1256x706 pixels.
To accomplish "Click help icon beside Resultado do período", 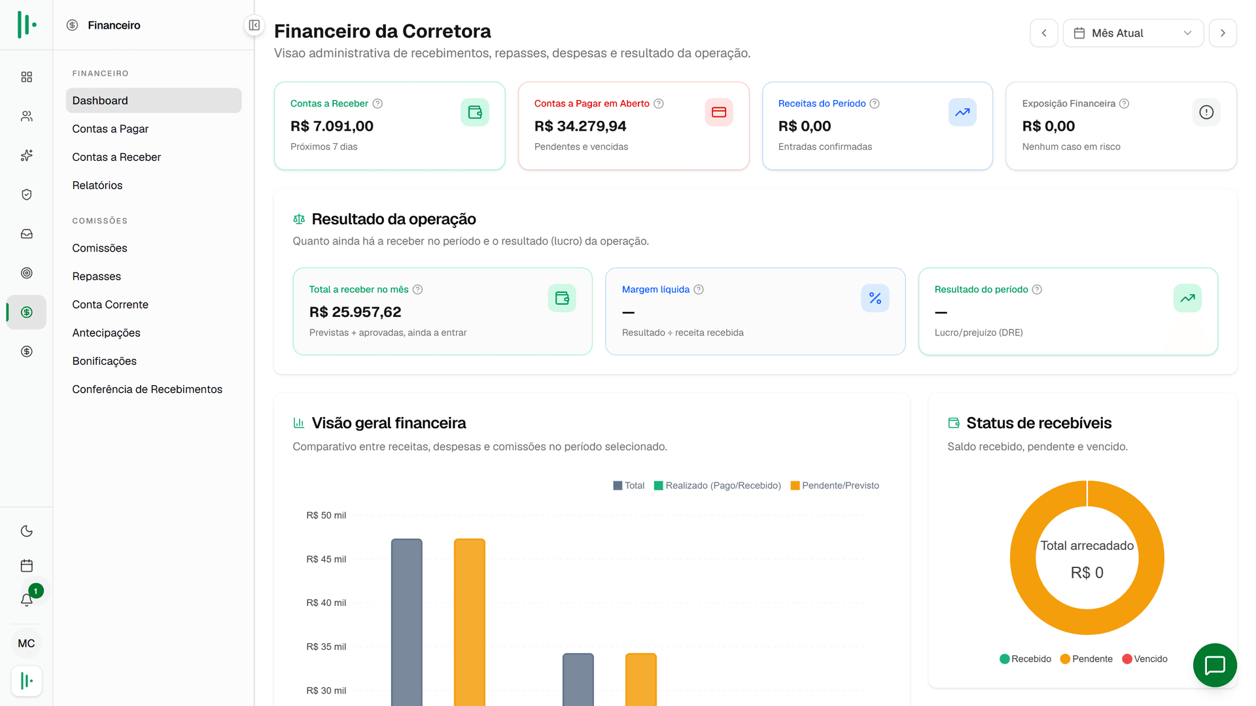I will click(x=1037, y=290).
